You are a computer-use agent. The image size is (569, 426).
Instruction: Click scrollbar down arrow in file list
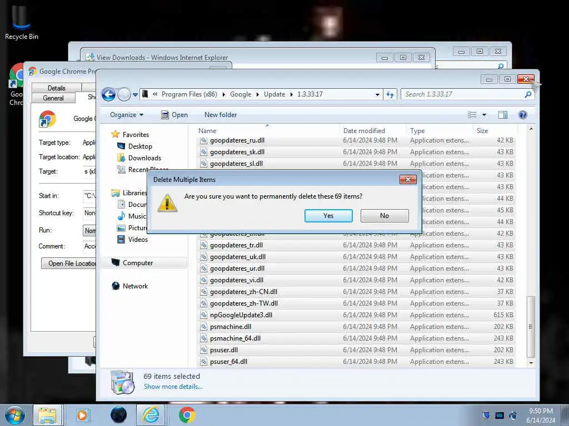click(x=531, y=363)
